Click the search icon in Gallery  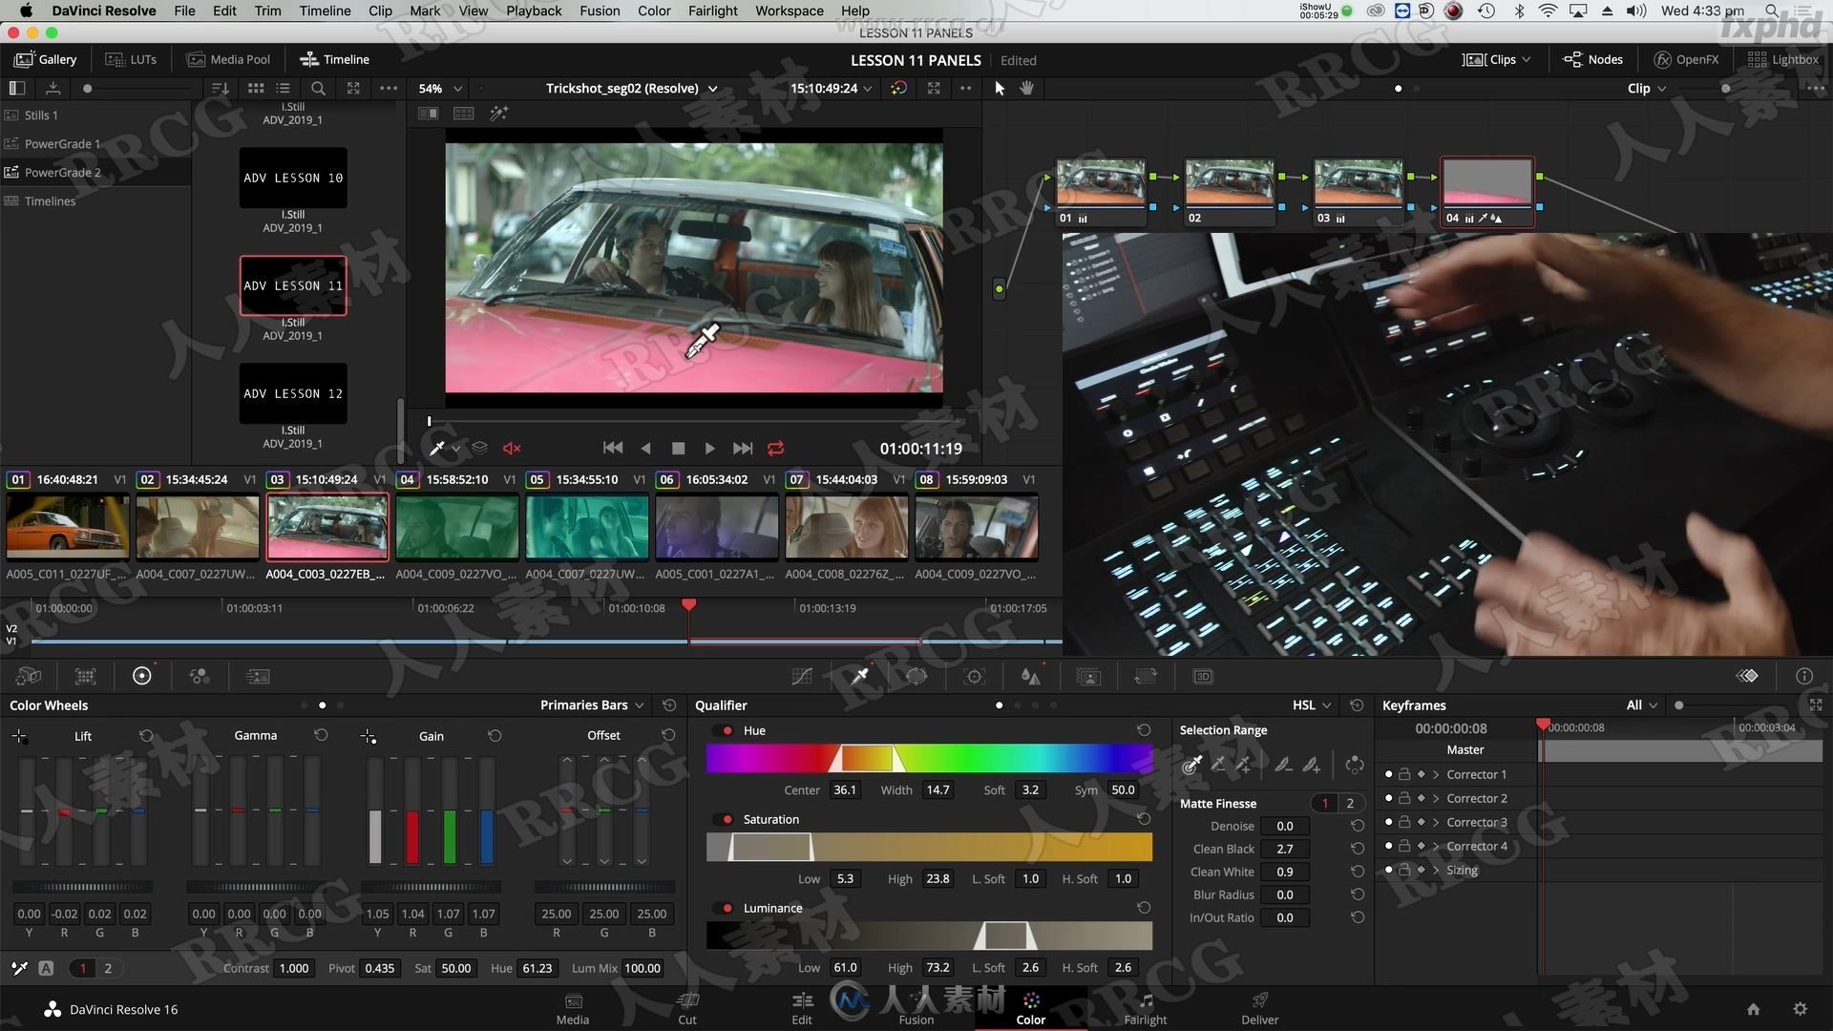point(318,88)
